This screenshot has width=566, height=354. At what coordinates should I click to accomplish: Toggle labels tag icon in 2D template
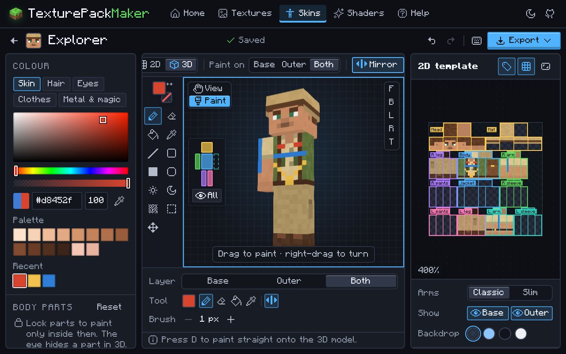pos(507,66)
